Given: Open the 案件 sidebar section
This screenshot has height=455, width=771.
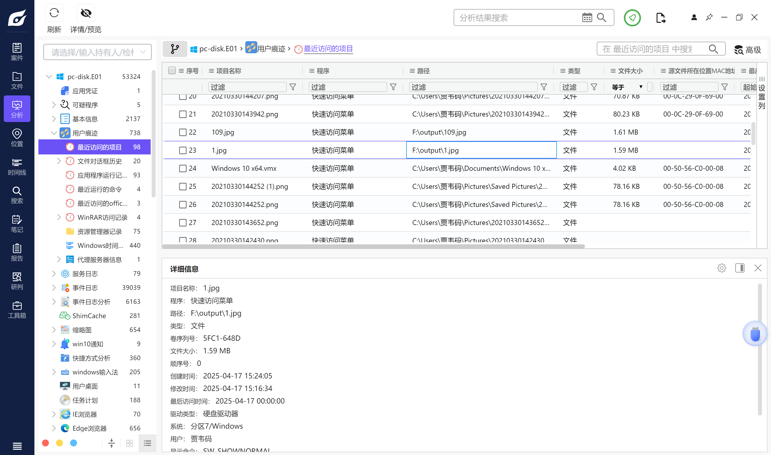Looking at the screenshot, I should coord(17,52).
